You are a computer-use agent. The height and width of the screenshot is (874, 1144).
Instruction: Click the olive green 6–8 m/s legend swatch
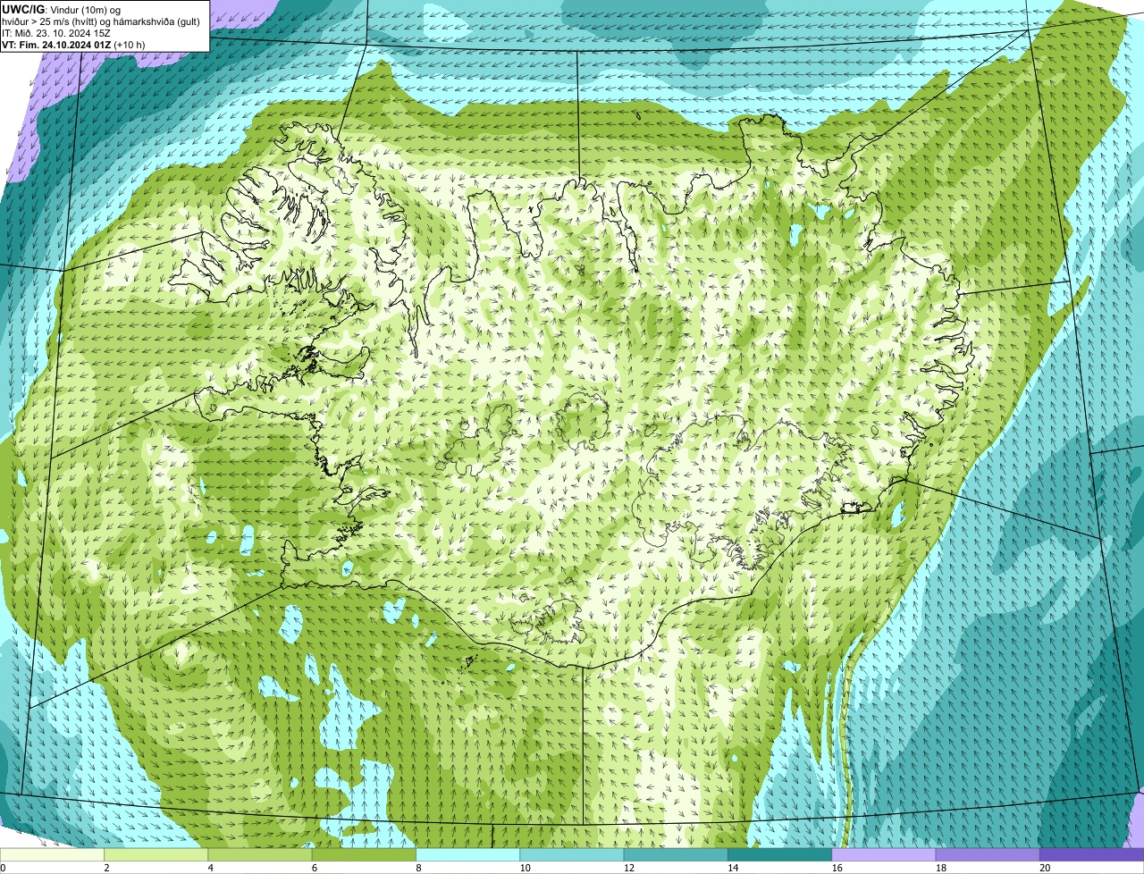click(364, 854)
